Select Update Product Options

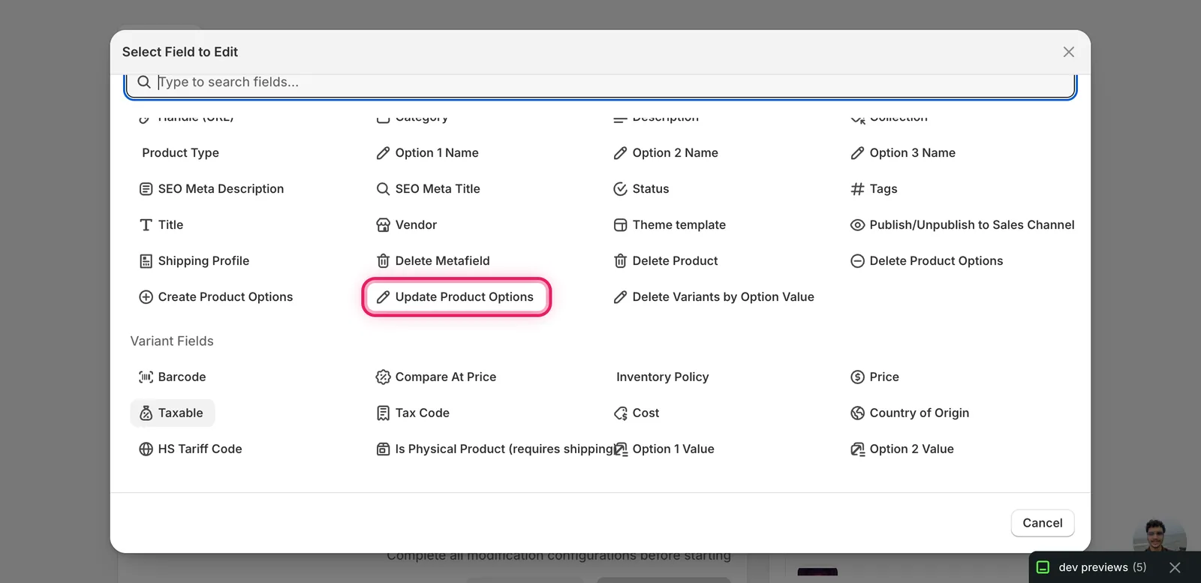456,297
